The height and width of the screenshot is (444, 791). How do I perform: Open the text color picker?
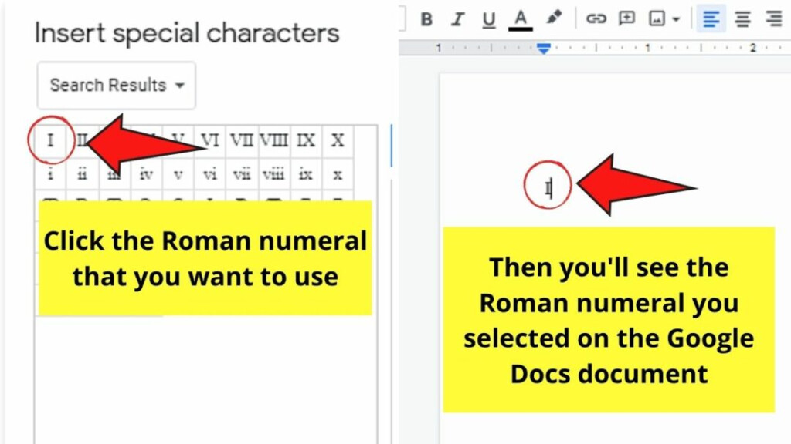click(520, 19)
